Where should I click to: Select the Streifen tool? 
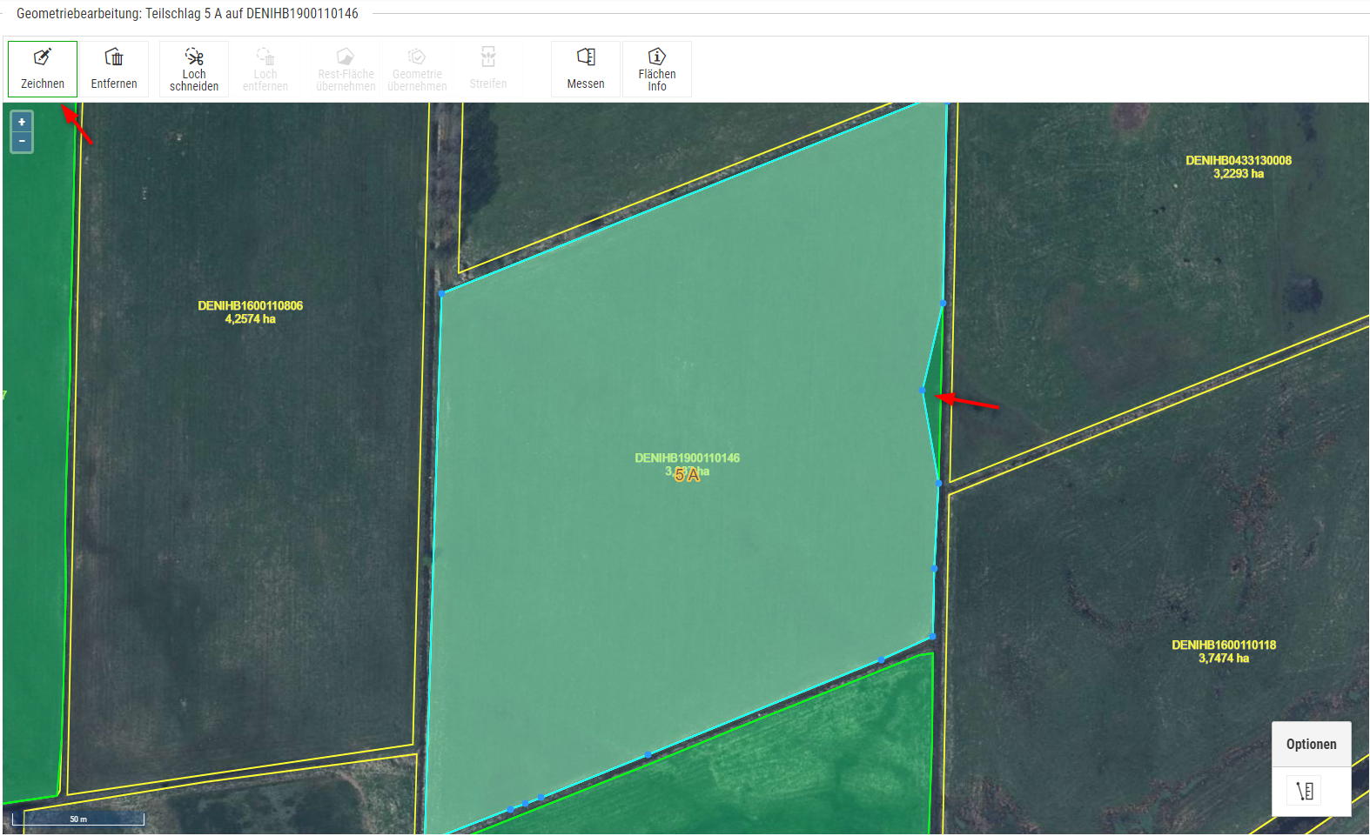(x=488, y=69)
